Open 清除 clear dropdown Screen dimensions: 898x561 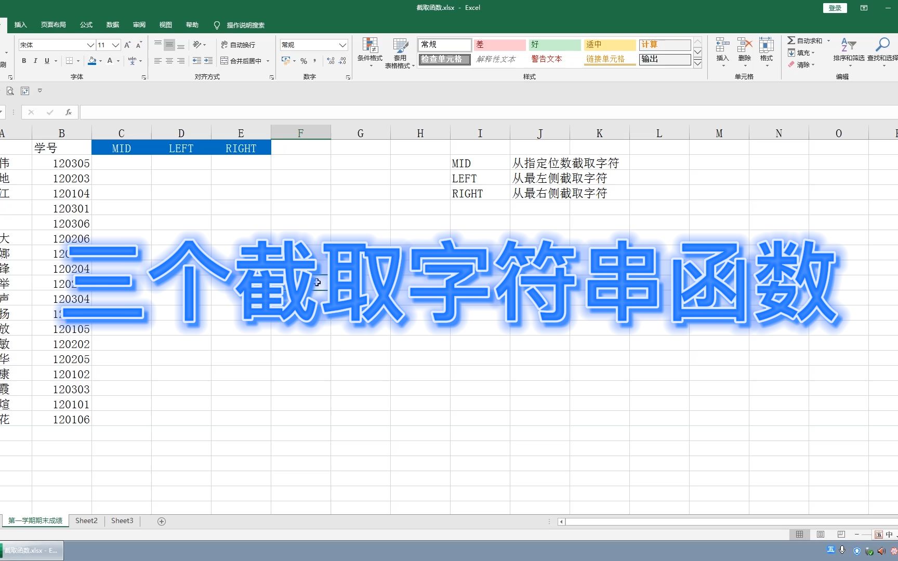pyautogui.click(x=801, y=64)
